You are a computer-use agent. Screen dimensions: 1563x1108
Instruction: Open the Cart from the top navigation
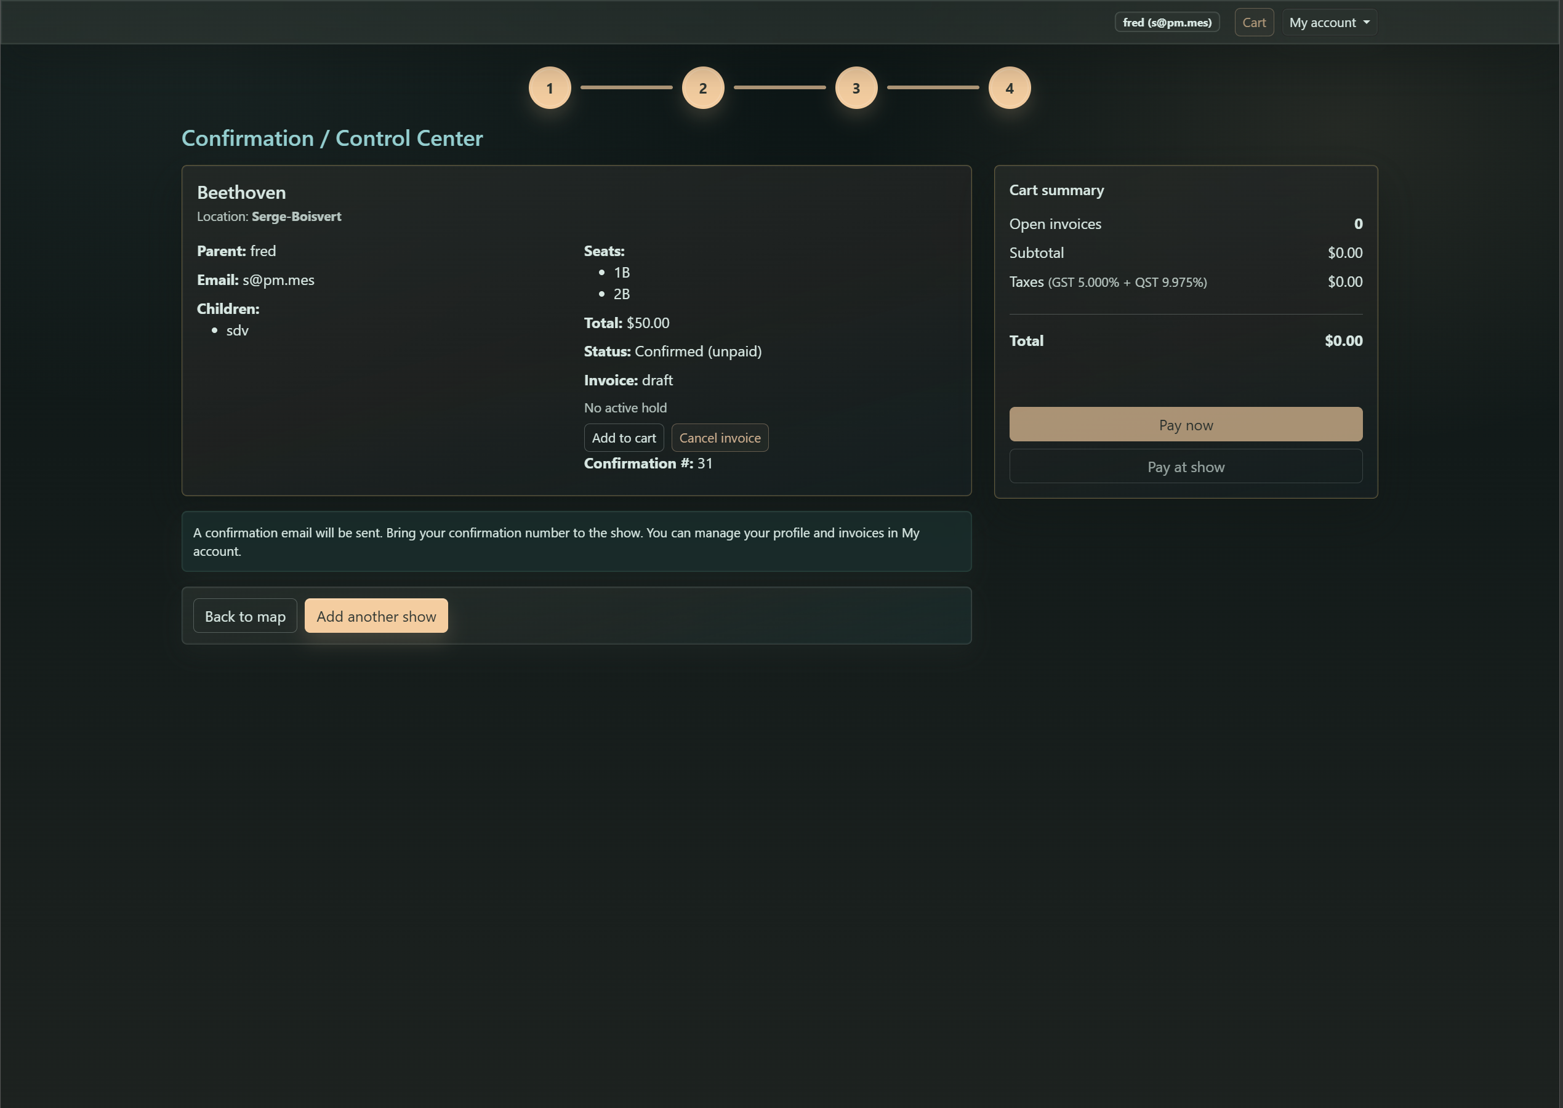pyautogui.click(x=1254, y=22)
